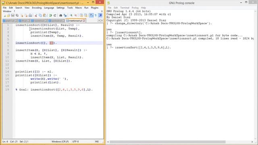This screenshot has width=258, height=145.
Task: Open the Settings menu
Action: [x=60, y=8]
